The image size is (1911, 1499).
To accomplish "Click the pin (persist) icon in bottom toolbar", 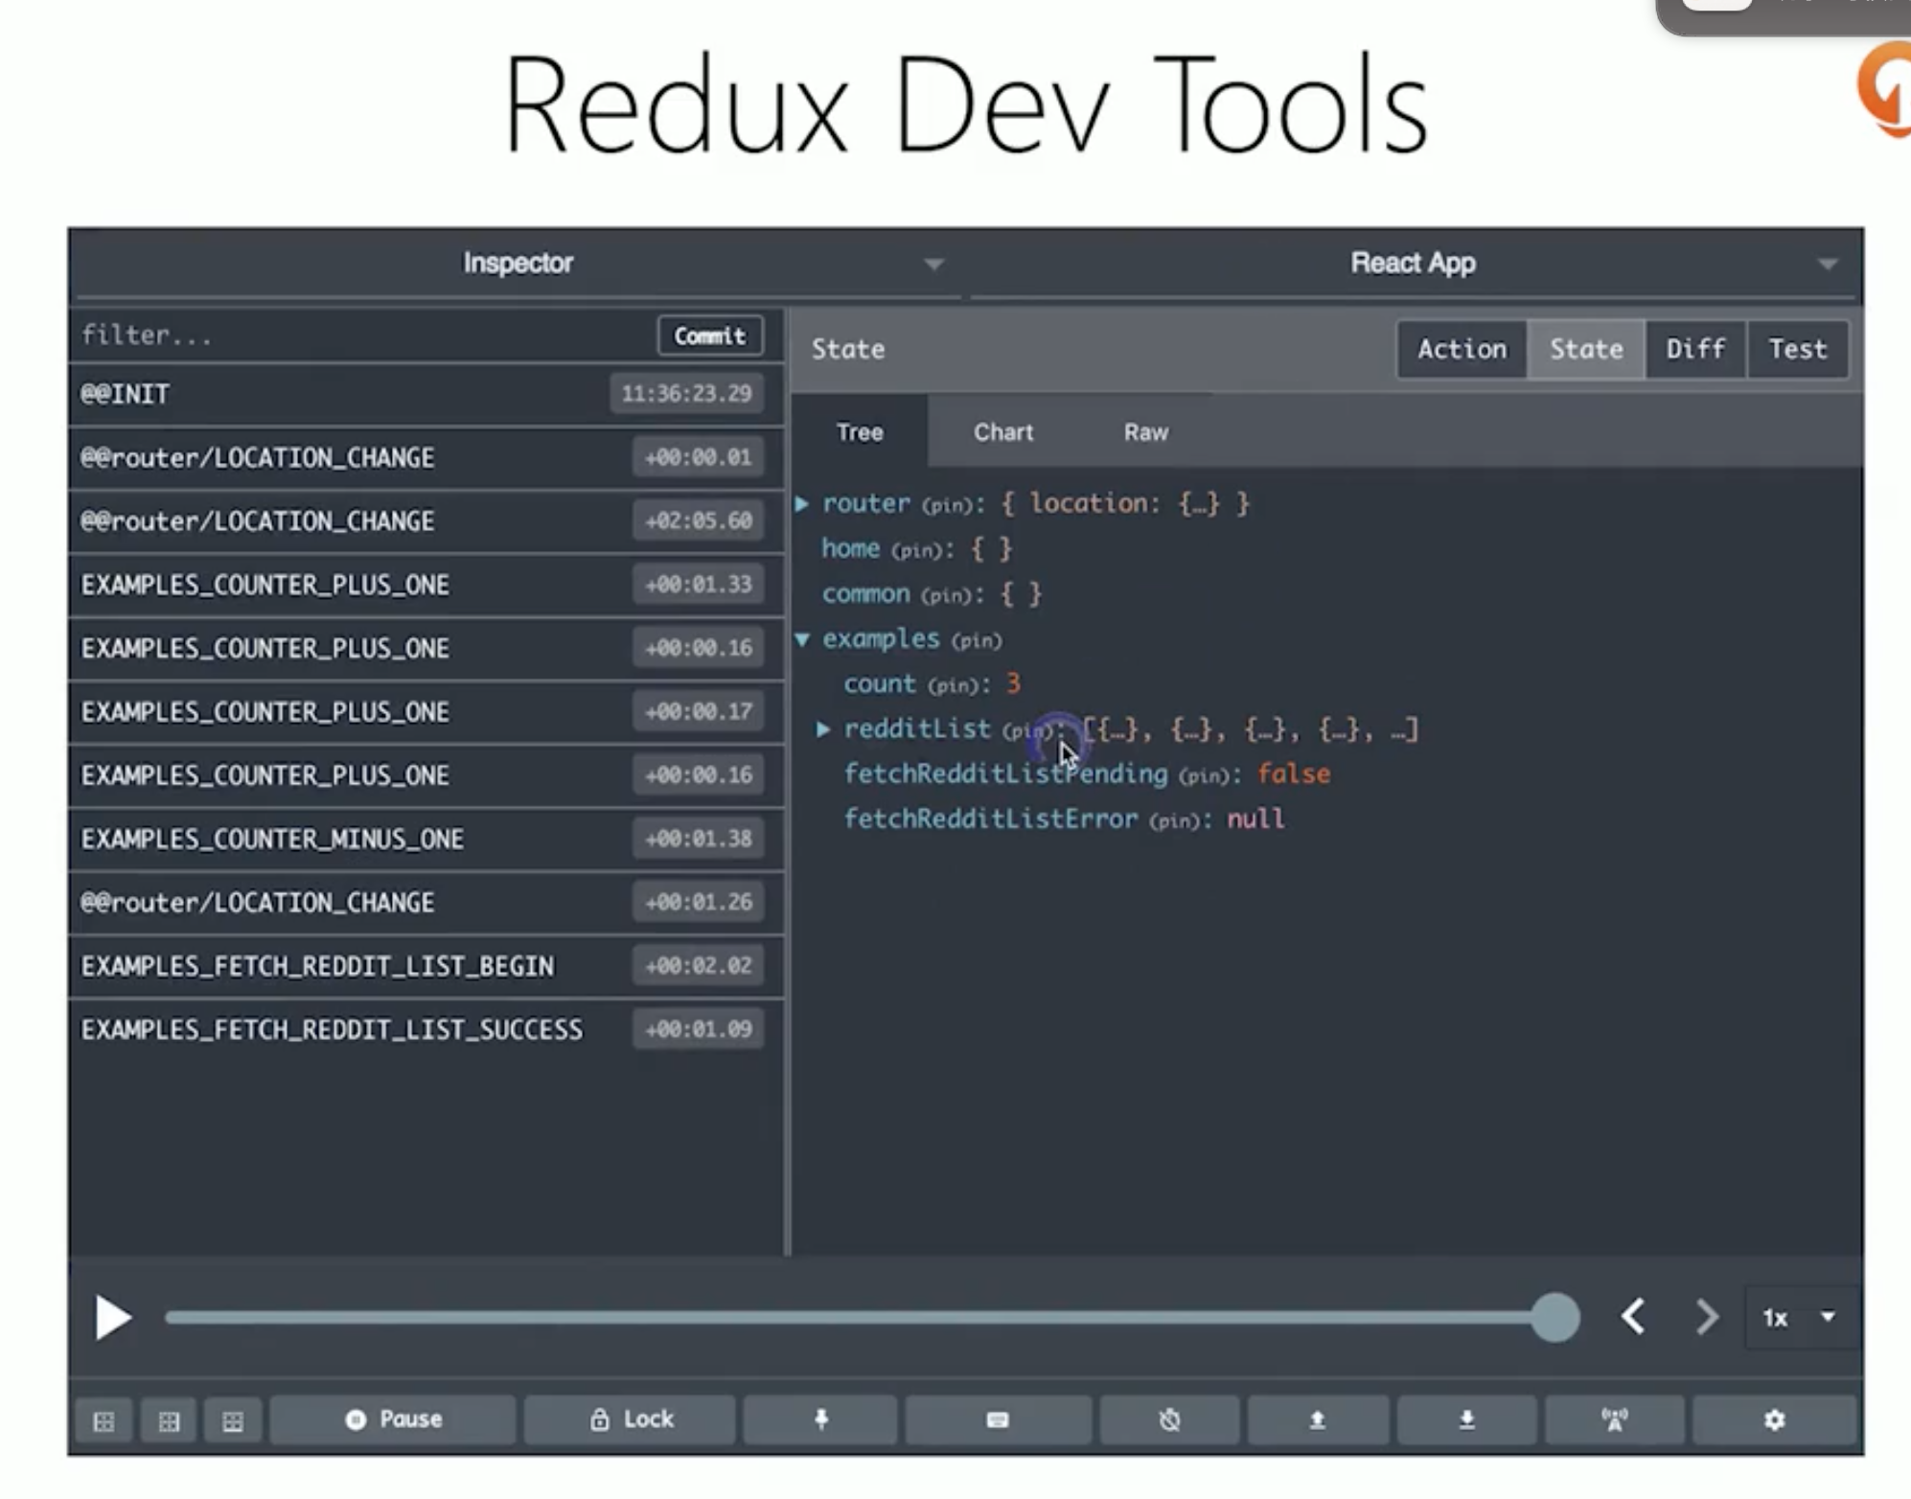I will tap(820, 1419).
